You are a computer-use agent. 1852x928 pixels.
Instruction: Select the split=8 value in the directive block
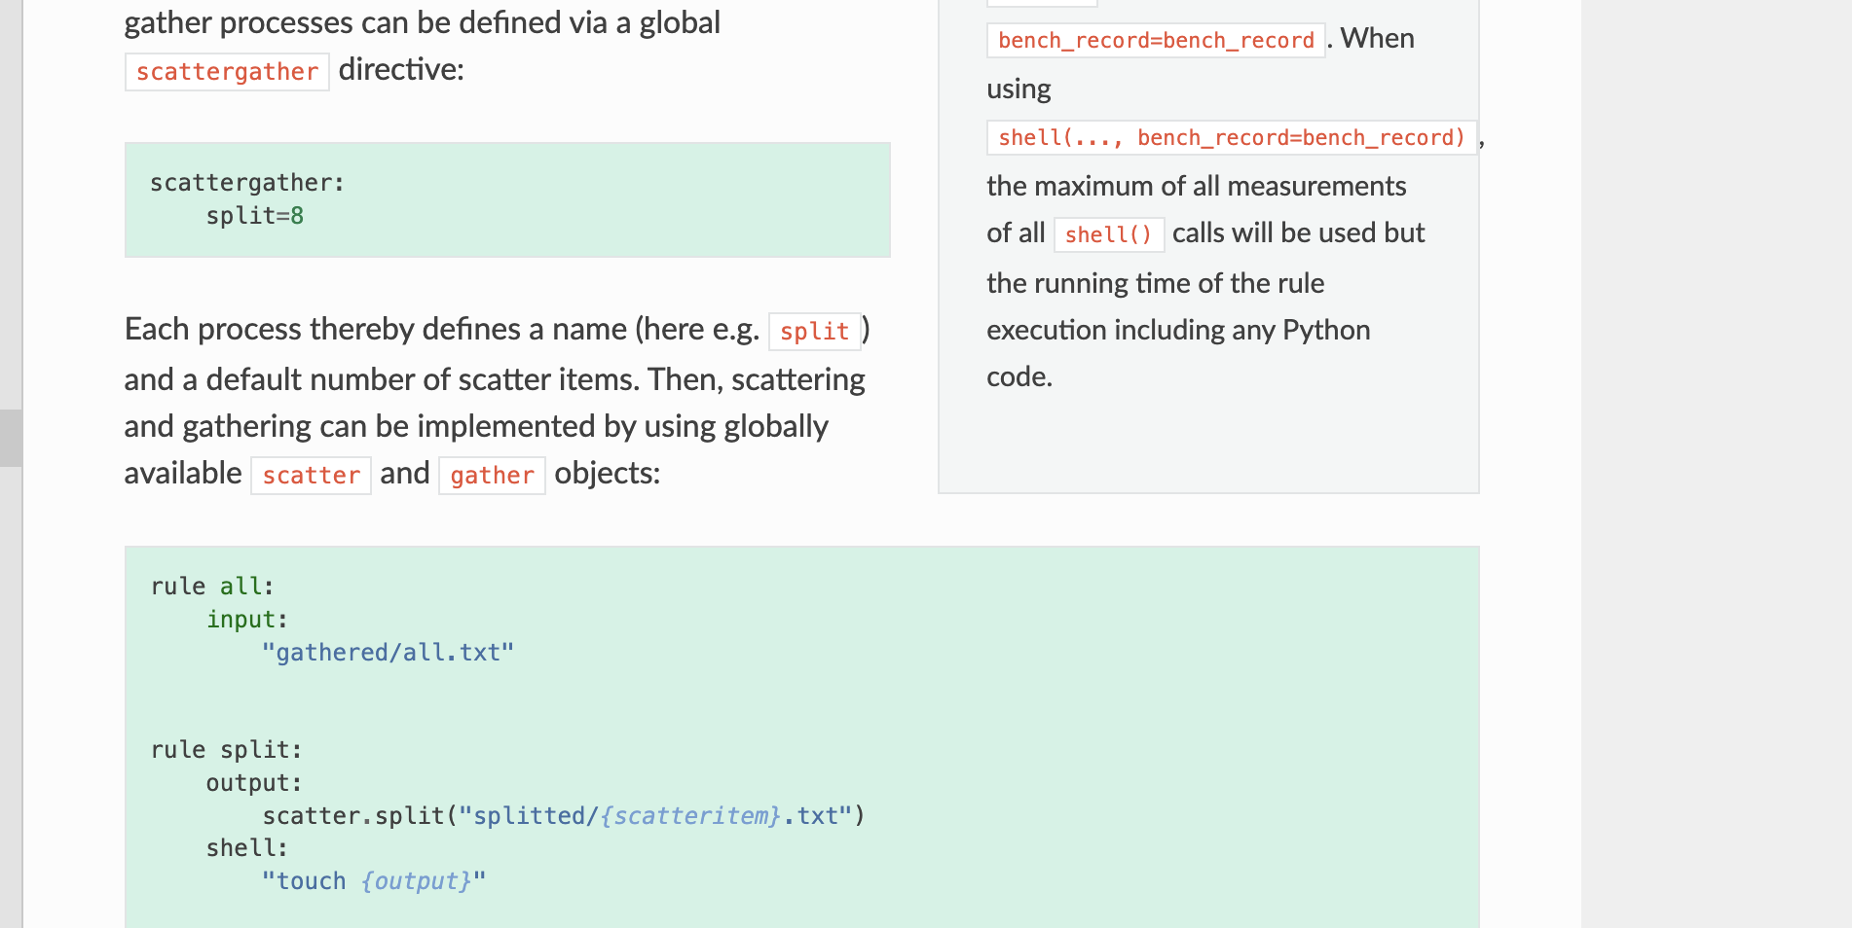point(253,215)
